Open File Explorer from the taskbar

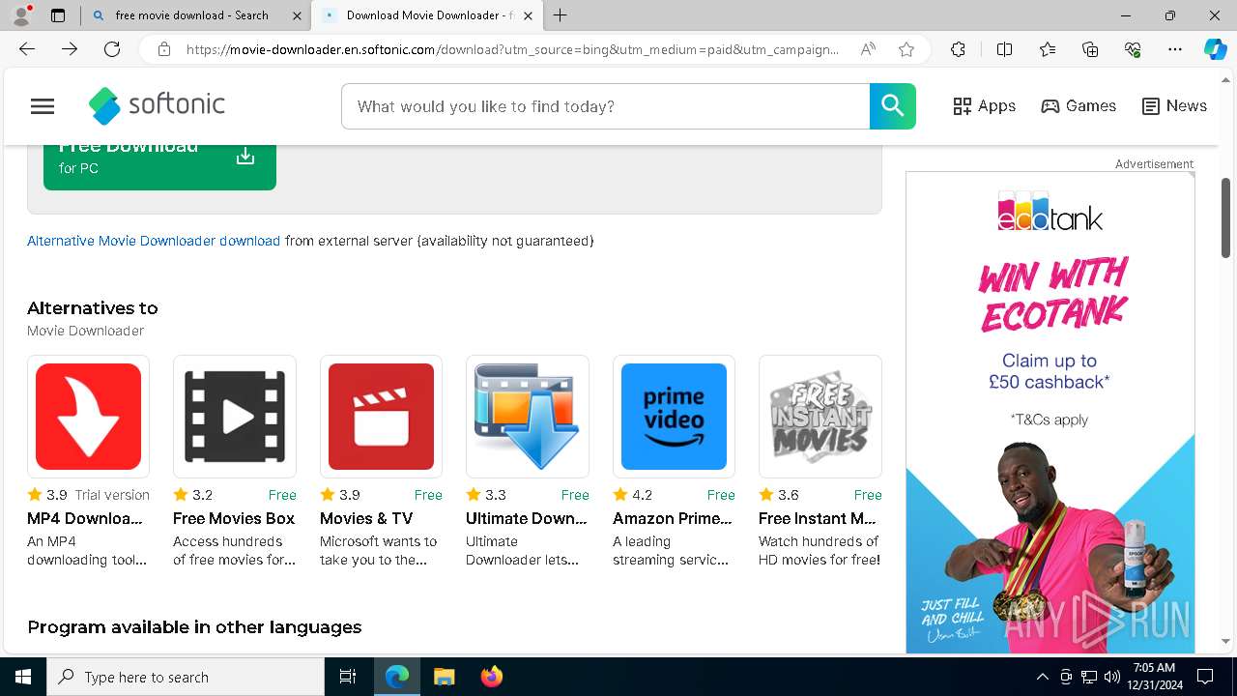[444, 677]
